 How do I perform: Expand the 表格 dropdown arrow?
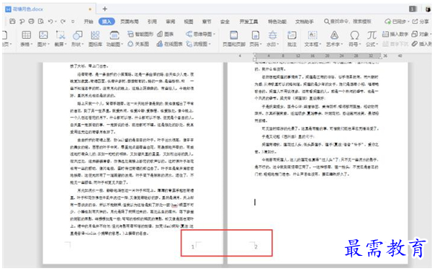[32, 45]
